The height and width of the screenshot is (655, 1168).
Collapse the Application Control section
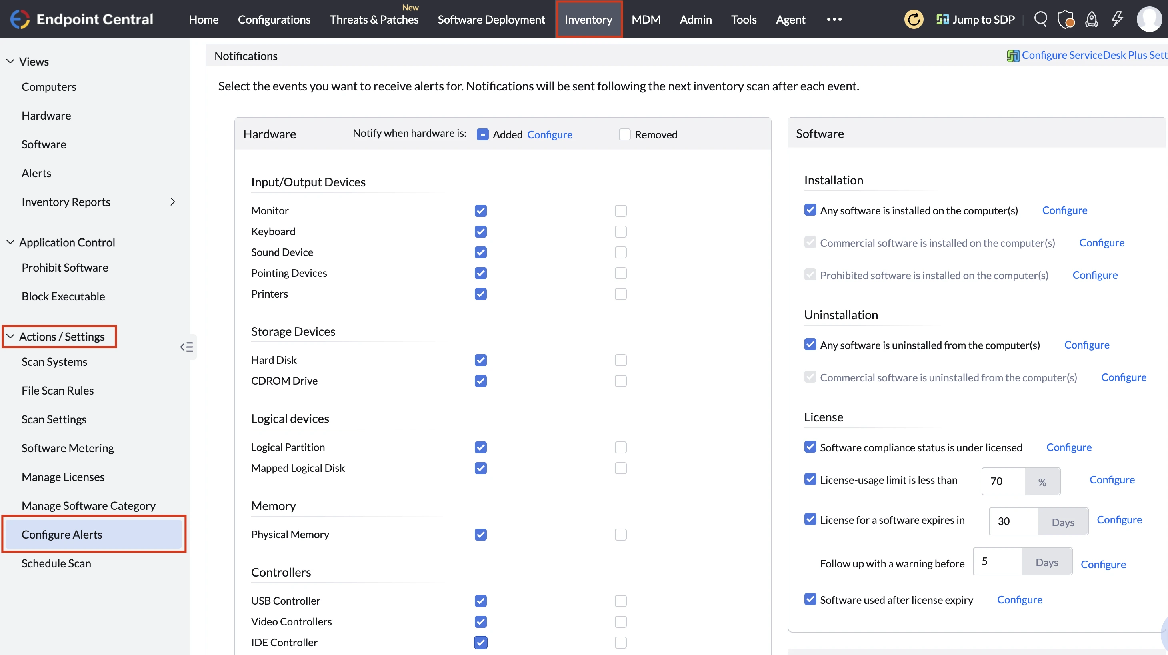coord(10,242)
